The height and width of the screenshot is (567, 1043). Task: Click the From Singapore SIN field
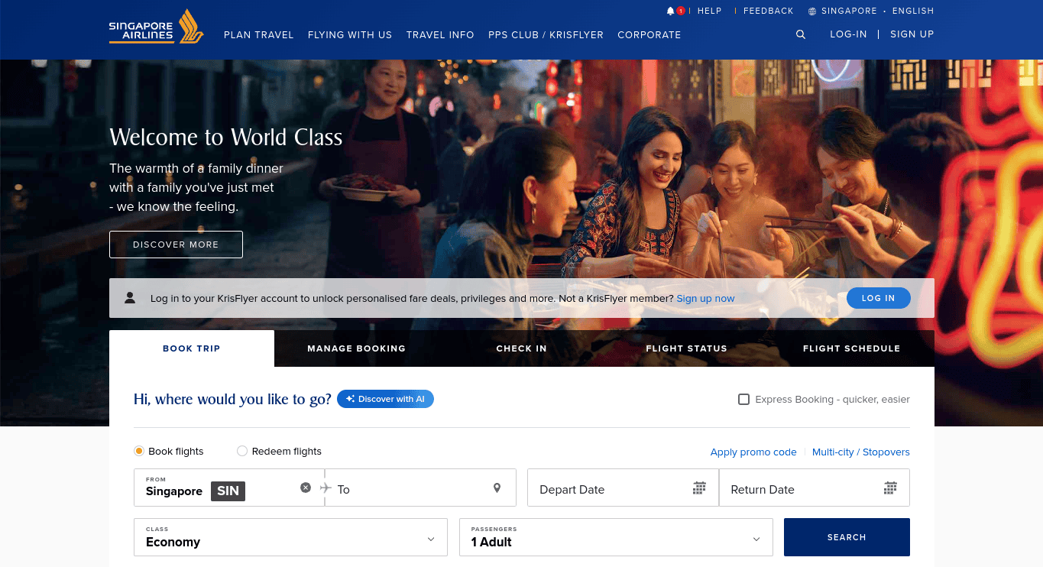[x=229, y=488]
